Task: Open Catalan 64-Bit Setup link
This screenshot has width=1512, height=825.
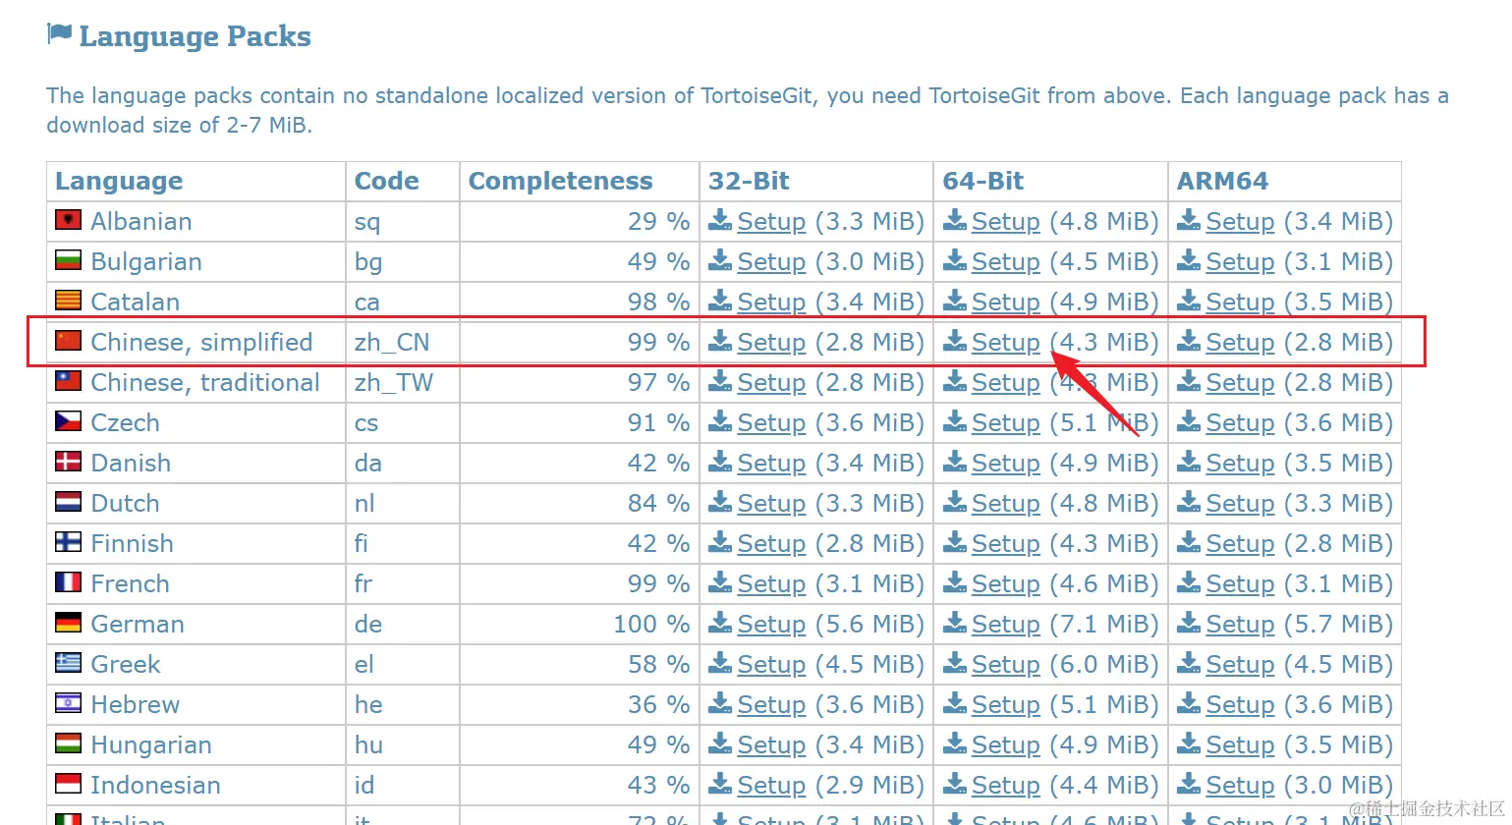Action: click(1005, 302)
